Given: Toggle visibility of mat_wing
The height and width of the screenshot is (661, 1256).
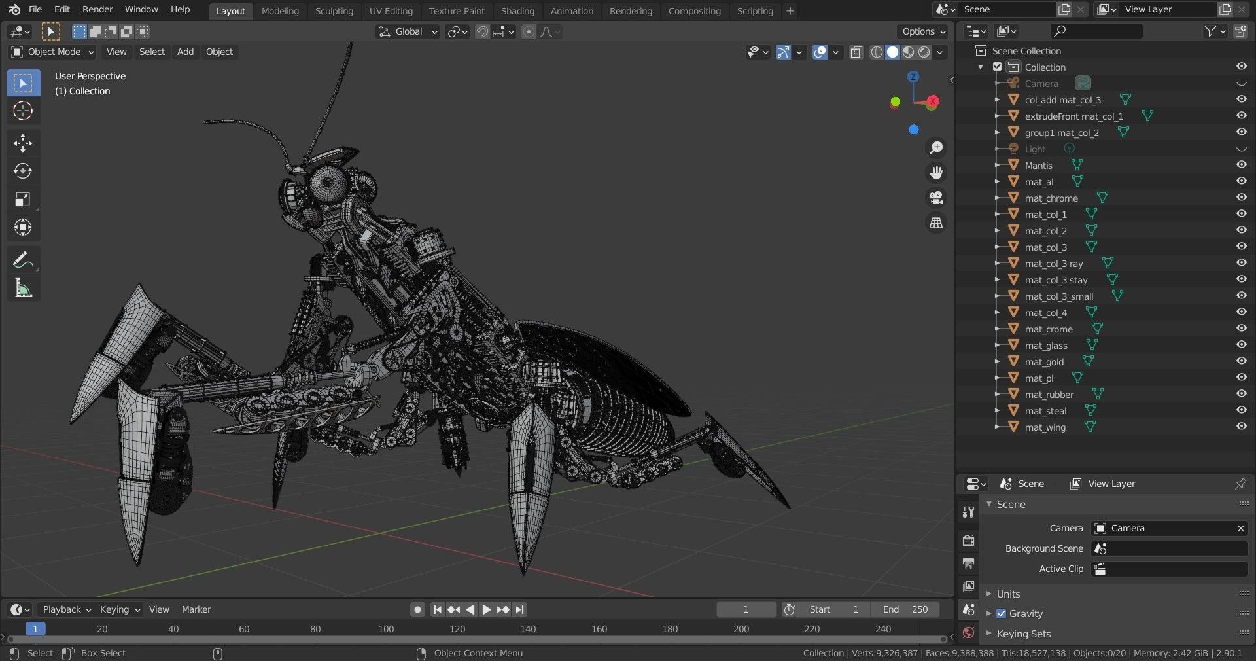Looking at the screenshot, I should point(1241,427).
